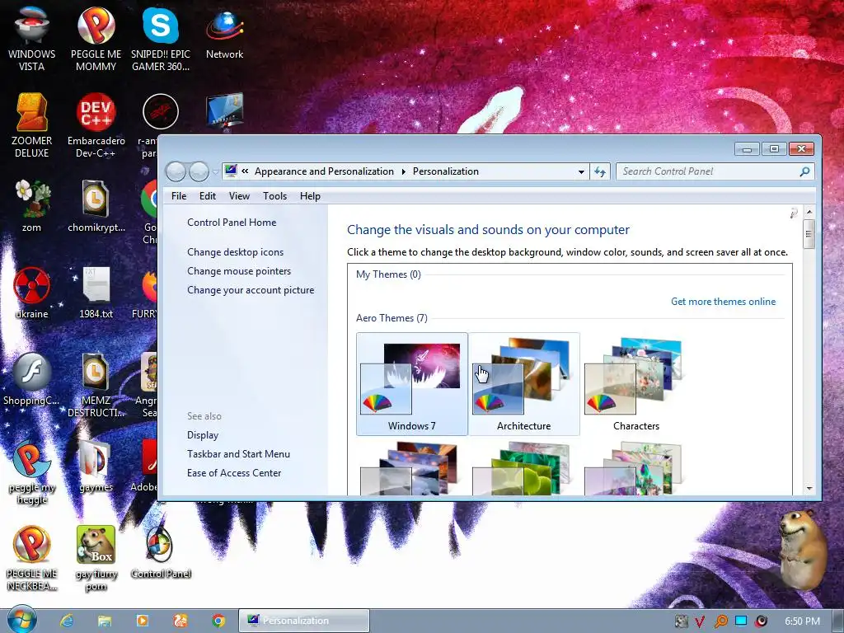This screenshot has height=633, width=844.
Task: Select the gopher Box desktop icon
Action: tap(96, 558)
